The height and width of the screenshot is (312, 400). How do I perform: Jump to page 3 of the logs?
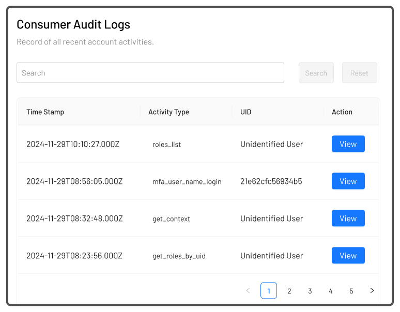click(x=310, y=291)
